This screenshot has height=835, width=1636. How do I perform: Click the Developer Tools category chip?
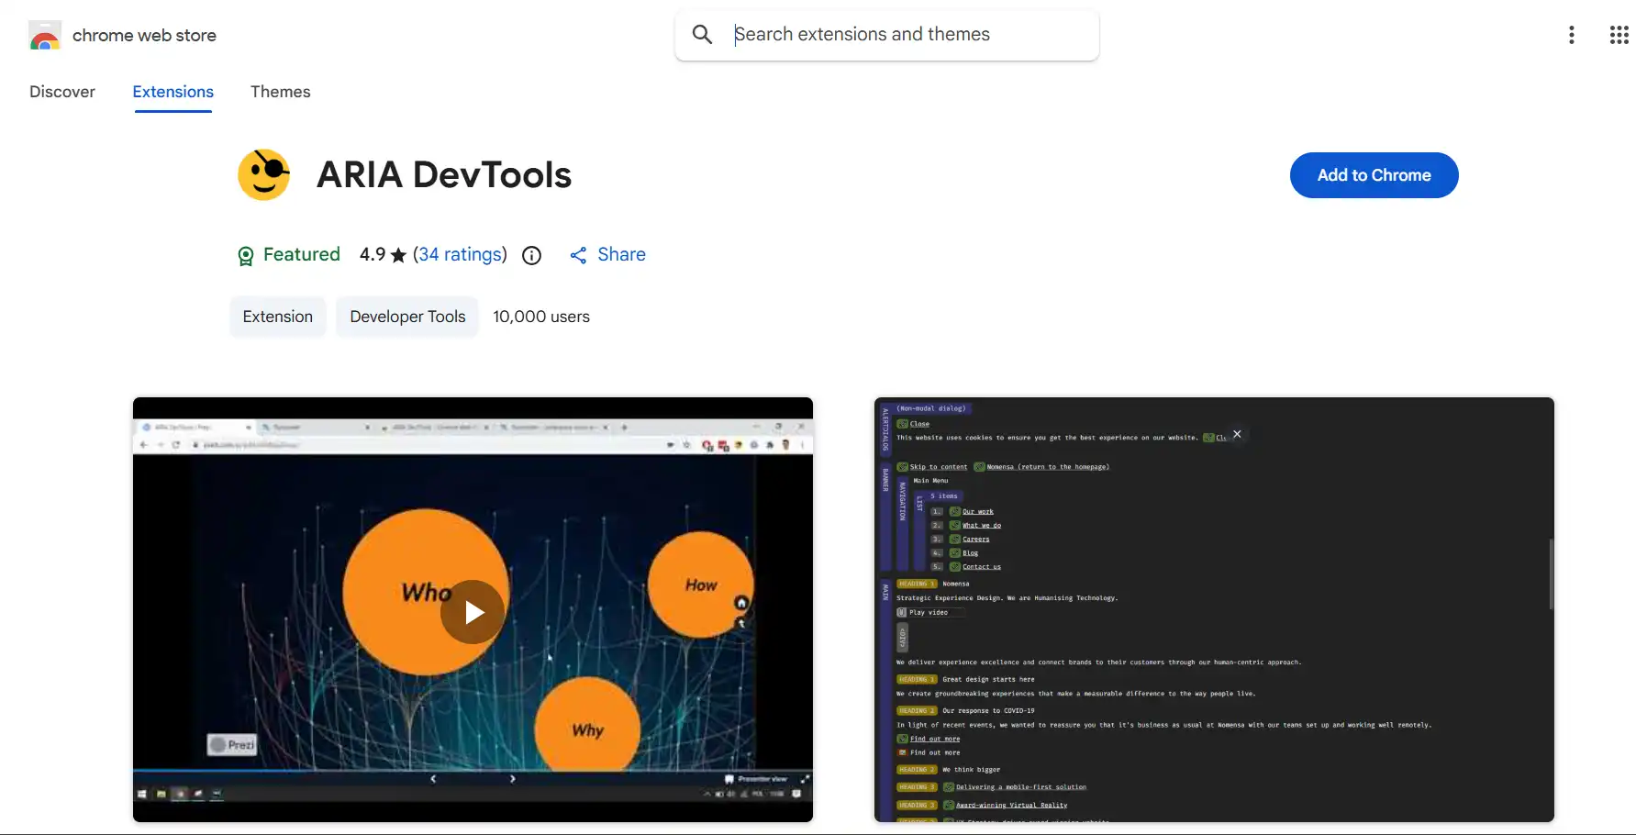click(x=406, y=317)
